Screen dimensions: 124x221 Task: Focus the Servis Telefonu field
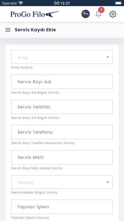click(62, 132)
